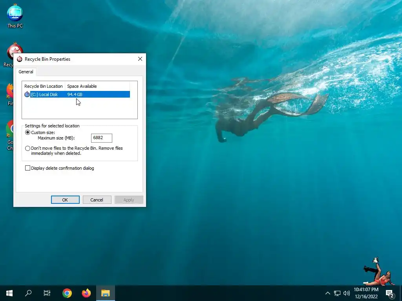Open Task View from the taskbar
Viewport: 402px width, 301px height.
coord(47,293)
